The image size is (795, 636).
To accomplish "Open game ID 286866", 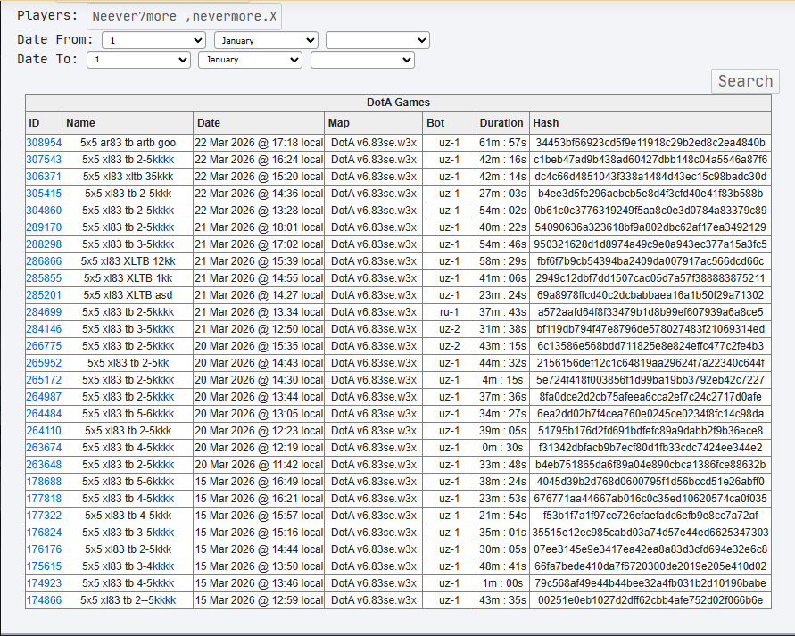I will click(44, 261).
